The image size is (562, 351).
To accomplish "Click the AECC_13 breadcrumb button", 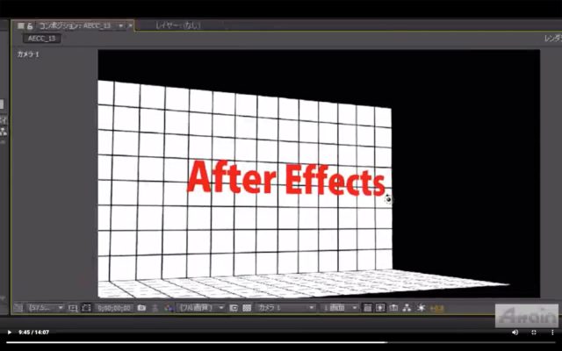I will click(x=41, y=39).
